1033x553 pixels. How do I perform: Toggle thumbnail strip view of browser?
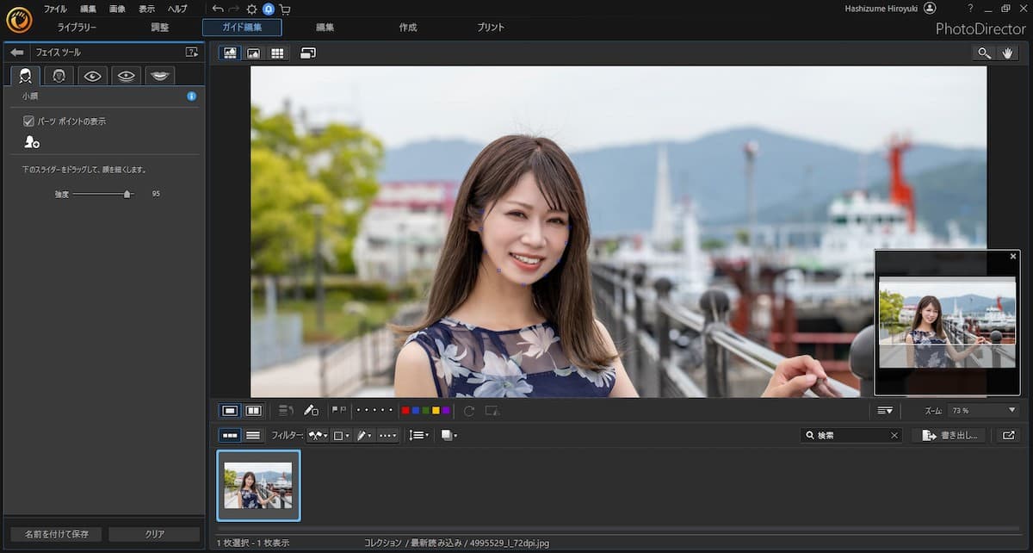click(230, 436)
